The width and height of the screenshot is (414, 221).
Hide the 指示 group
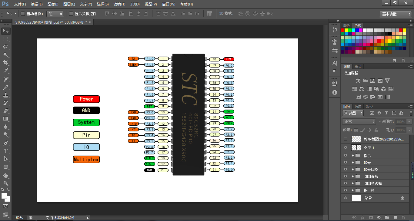[345, 155]
